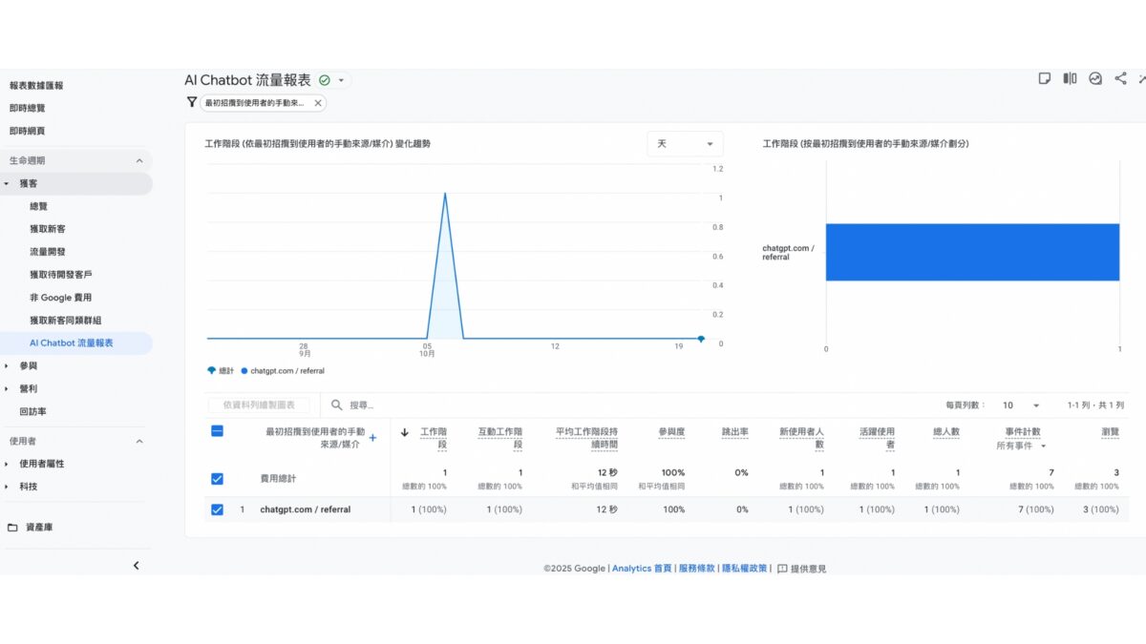Screen dimensions: 1146x644
Task: Click the blue chatgpt.com referral bar
Action: coord(972,252)
